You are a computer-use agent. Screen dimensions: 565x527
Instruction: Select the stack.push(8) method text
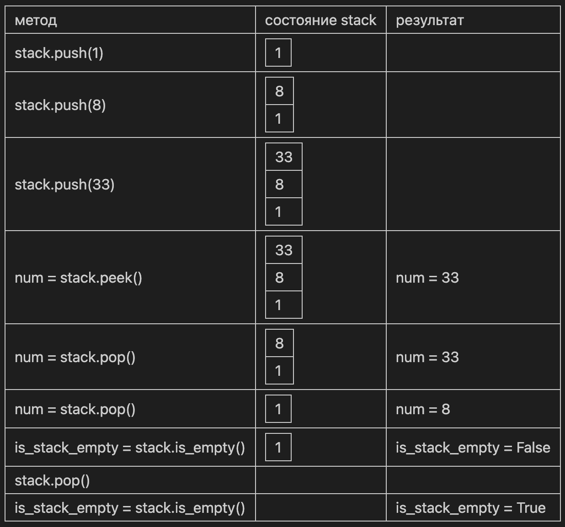[60, 105]
